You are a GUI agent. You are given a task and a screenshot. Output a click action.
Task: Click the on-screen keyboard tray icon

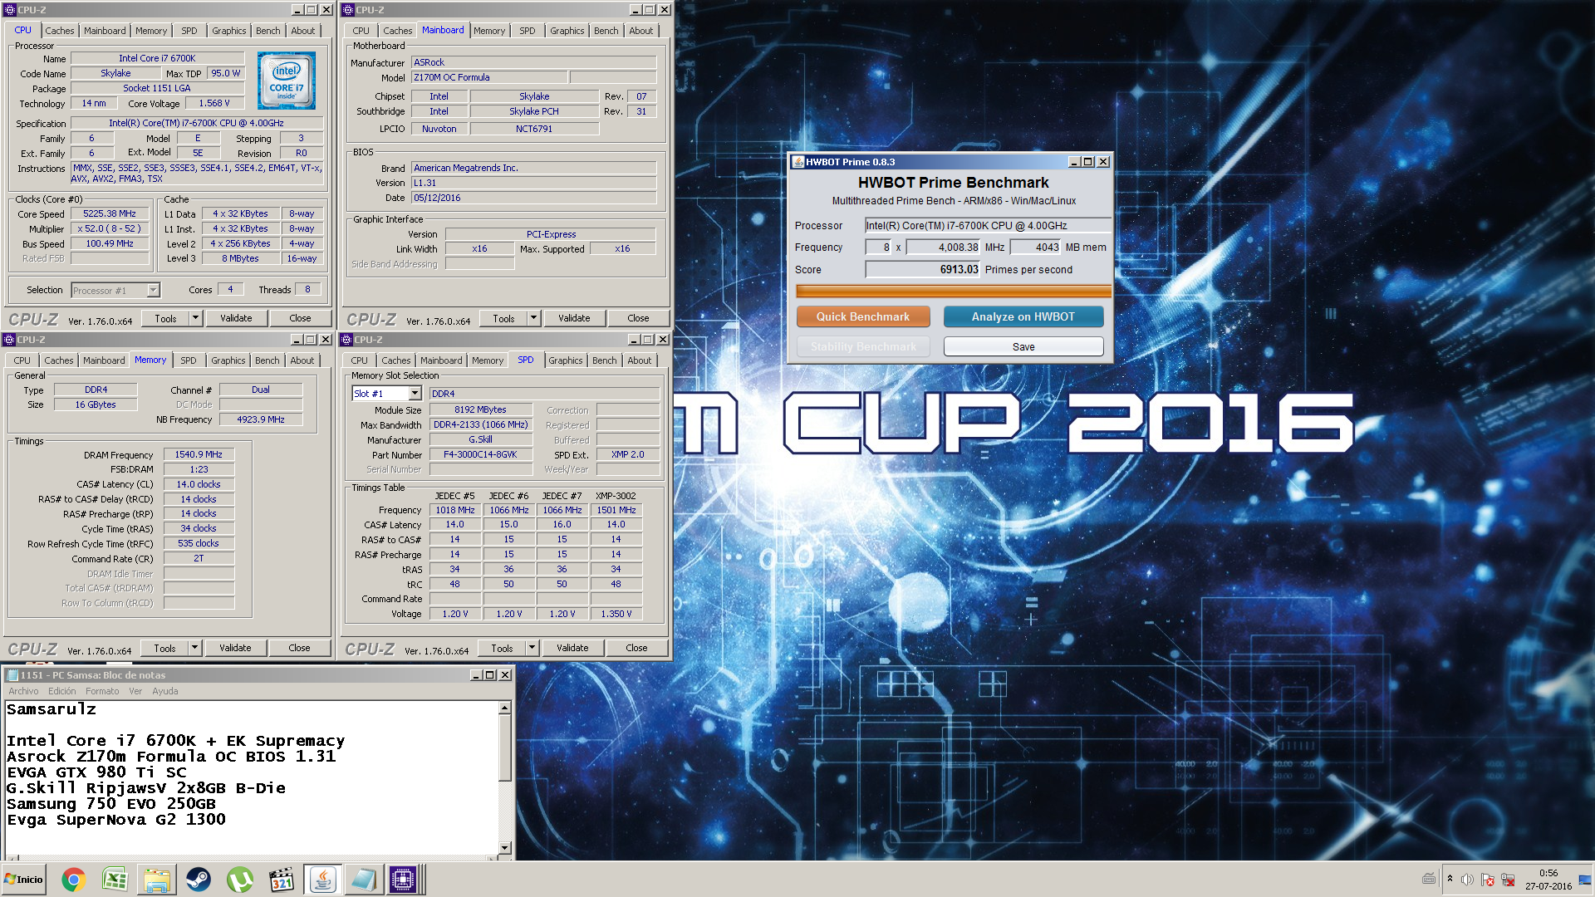pyautogui.click(x=1429, y=879)
